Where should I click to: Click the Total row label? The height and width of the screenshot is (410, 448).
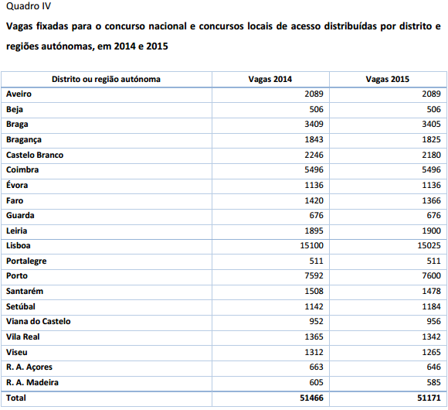[x=16, y=398]
